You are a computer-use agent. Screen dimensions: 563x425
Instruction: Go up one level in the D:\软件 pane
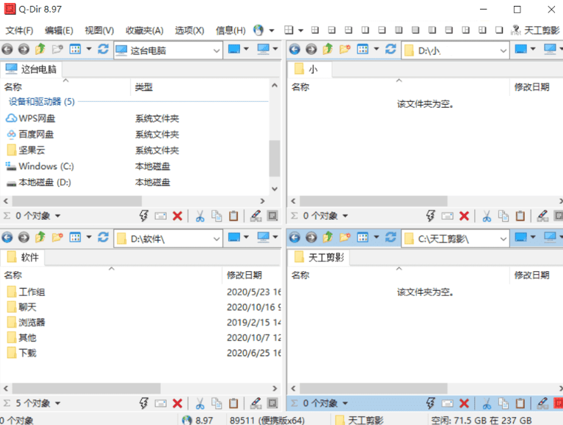[40, 237]
